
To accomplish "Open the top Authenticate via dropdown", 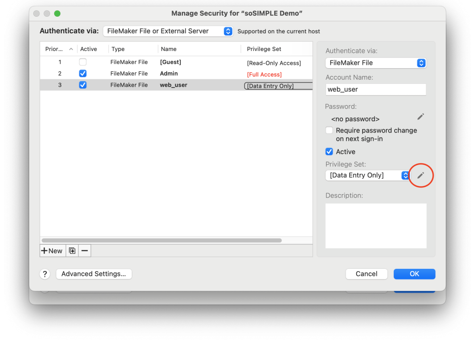I will 167,31.
